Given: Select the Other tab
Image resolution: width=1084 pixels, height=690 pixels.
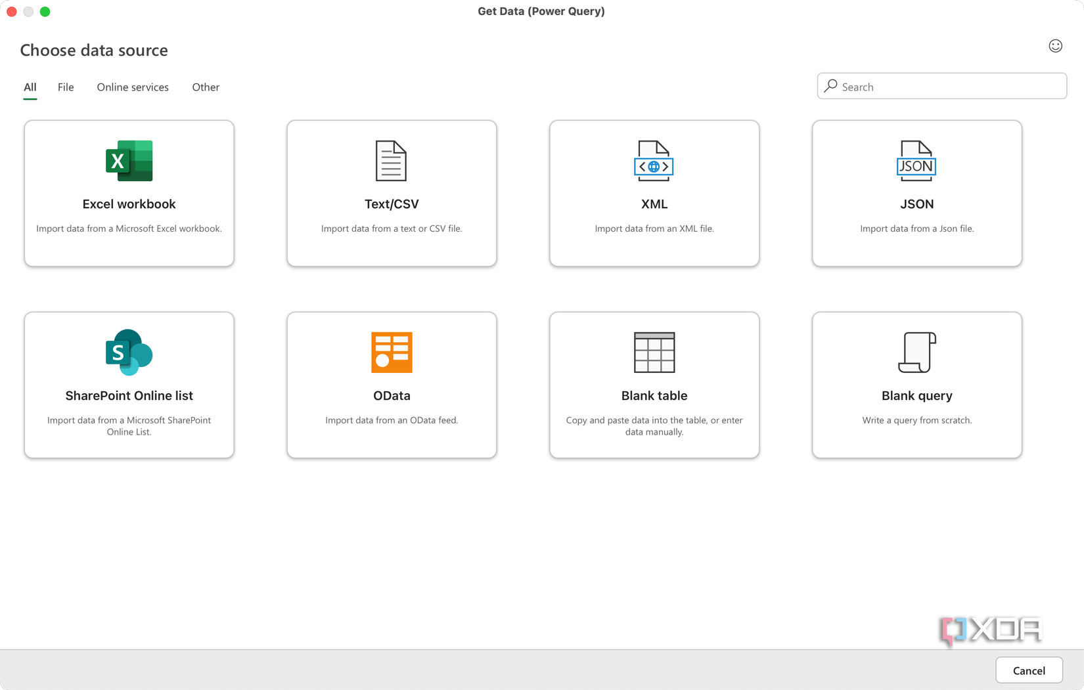Looking at the screenshot, I should coord(206,87).
